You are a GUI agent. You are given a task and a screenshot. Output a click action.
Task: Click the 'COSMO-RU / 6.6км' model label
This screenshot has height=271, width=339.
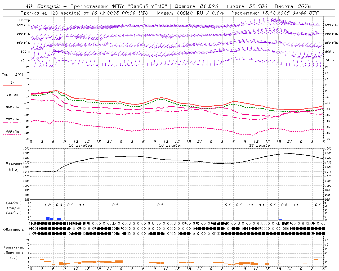point(200,13)
